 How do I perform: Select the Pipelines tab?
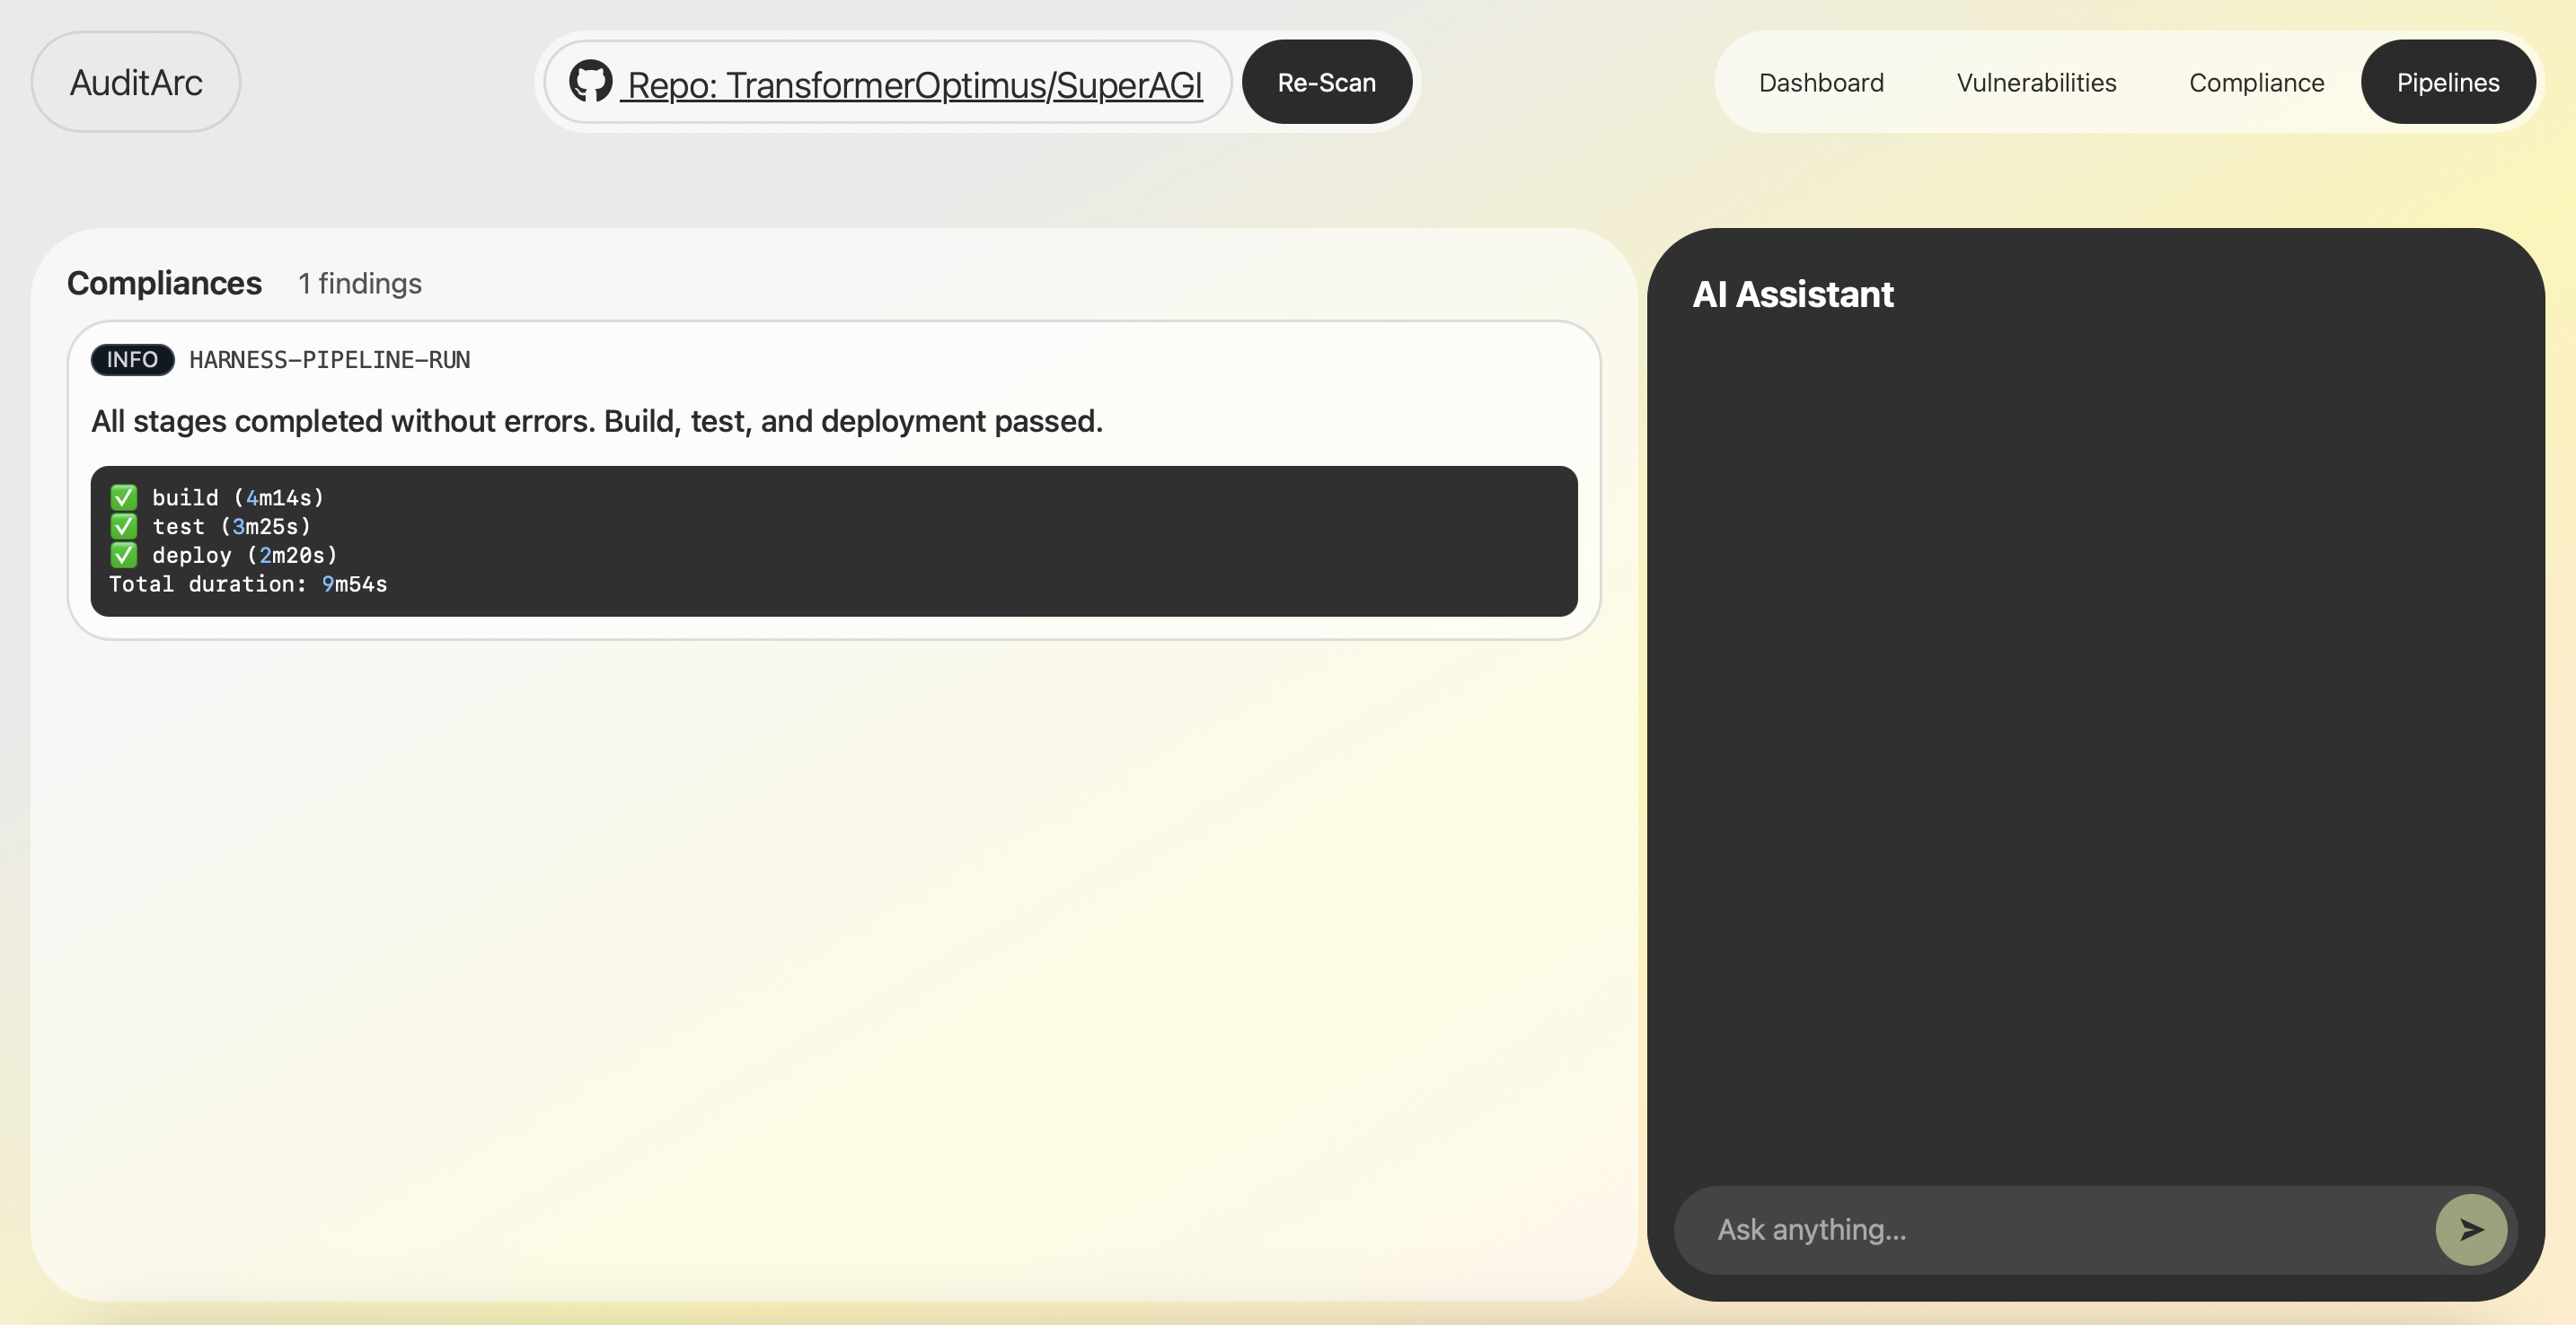coord(2447,83)
